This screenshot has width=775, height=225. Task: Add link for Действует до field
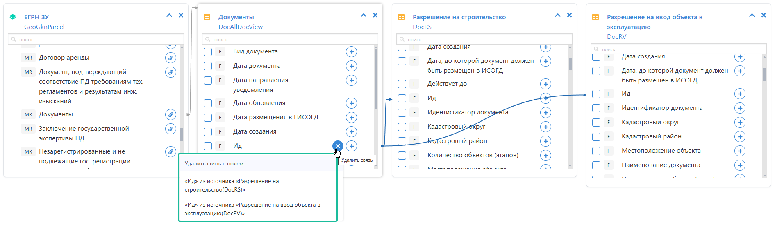click(x=545, y=84)
